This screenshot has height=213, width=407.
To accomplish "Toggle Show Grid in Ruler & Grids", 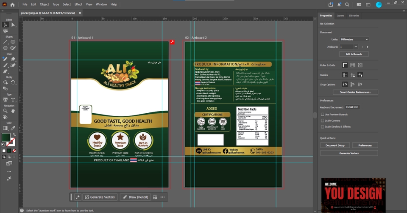I will (x=352, y=65).
